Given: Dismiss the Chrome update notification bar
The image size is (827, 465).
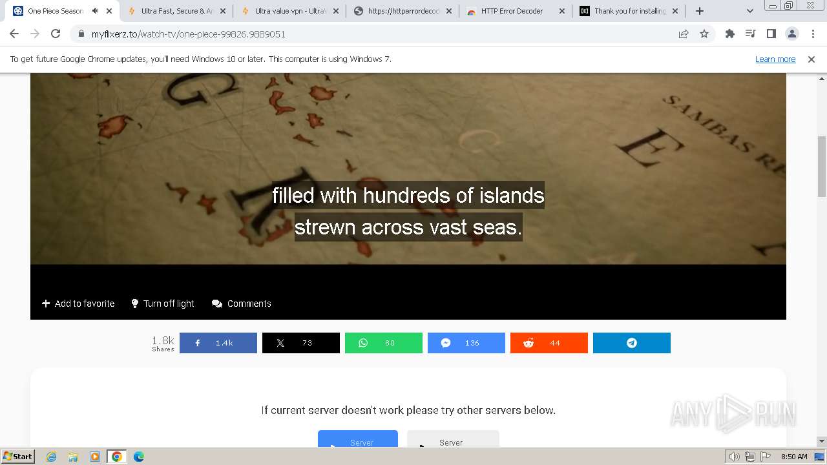Looking at the screenshot, I should tap(811, 59).
